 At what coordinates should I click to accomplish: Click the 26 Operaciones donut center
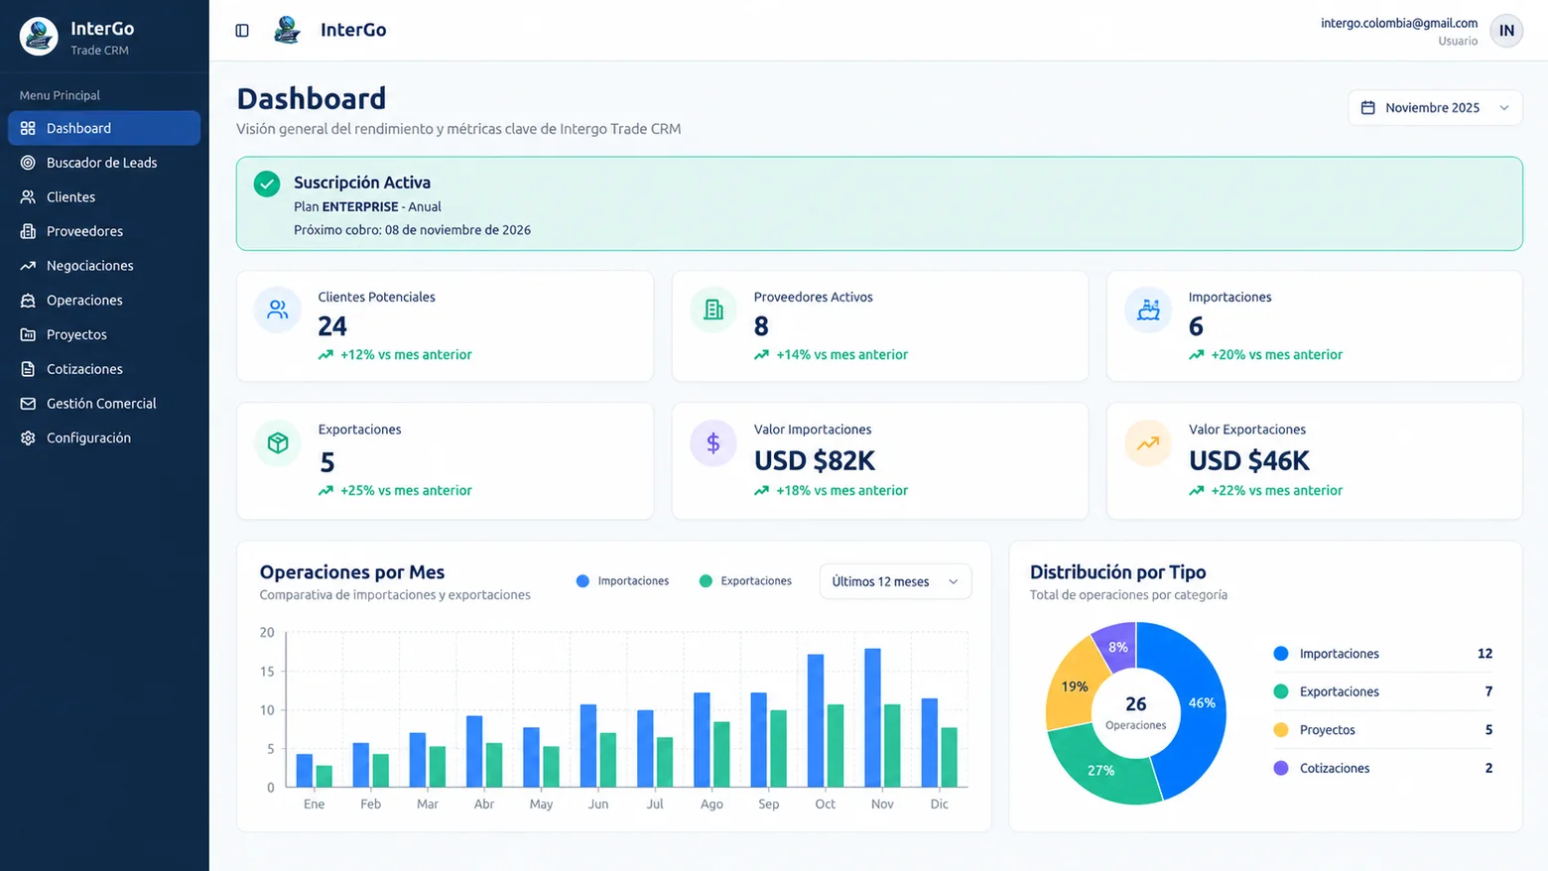pos(1136,712)
